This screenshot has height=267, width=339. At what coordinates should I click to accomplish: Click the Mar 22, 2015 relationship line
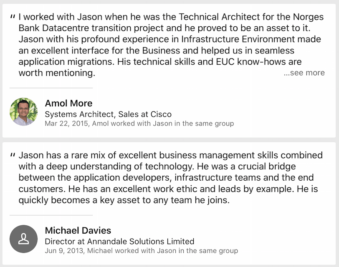[x=139, y=123]
